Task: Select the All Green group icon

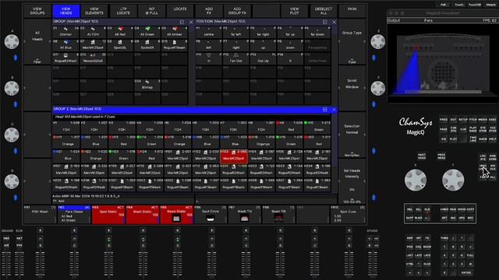Action: tap(147, 29)
